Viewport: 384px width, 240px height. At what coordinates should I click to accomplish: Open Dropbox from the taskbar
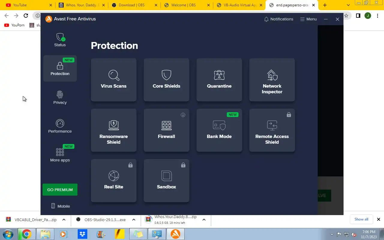pos(82,234)
